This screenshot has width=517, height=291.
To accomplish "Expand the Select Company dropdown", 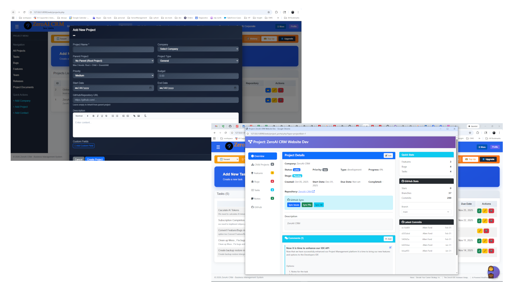I will pos(198,49).
